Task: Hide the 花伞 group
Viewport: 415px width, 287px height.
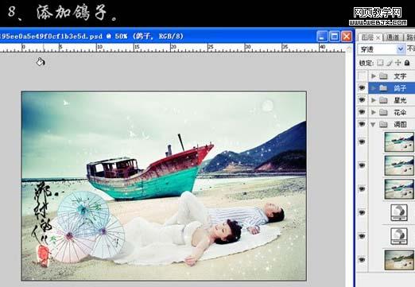Action: 362,112
